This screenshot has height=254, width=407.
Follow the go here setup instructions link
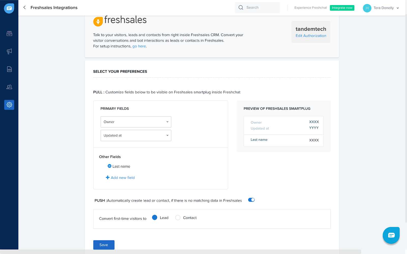[139, 46]
